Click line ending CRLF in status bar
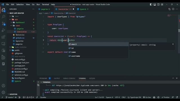 click(123, 97)
